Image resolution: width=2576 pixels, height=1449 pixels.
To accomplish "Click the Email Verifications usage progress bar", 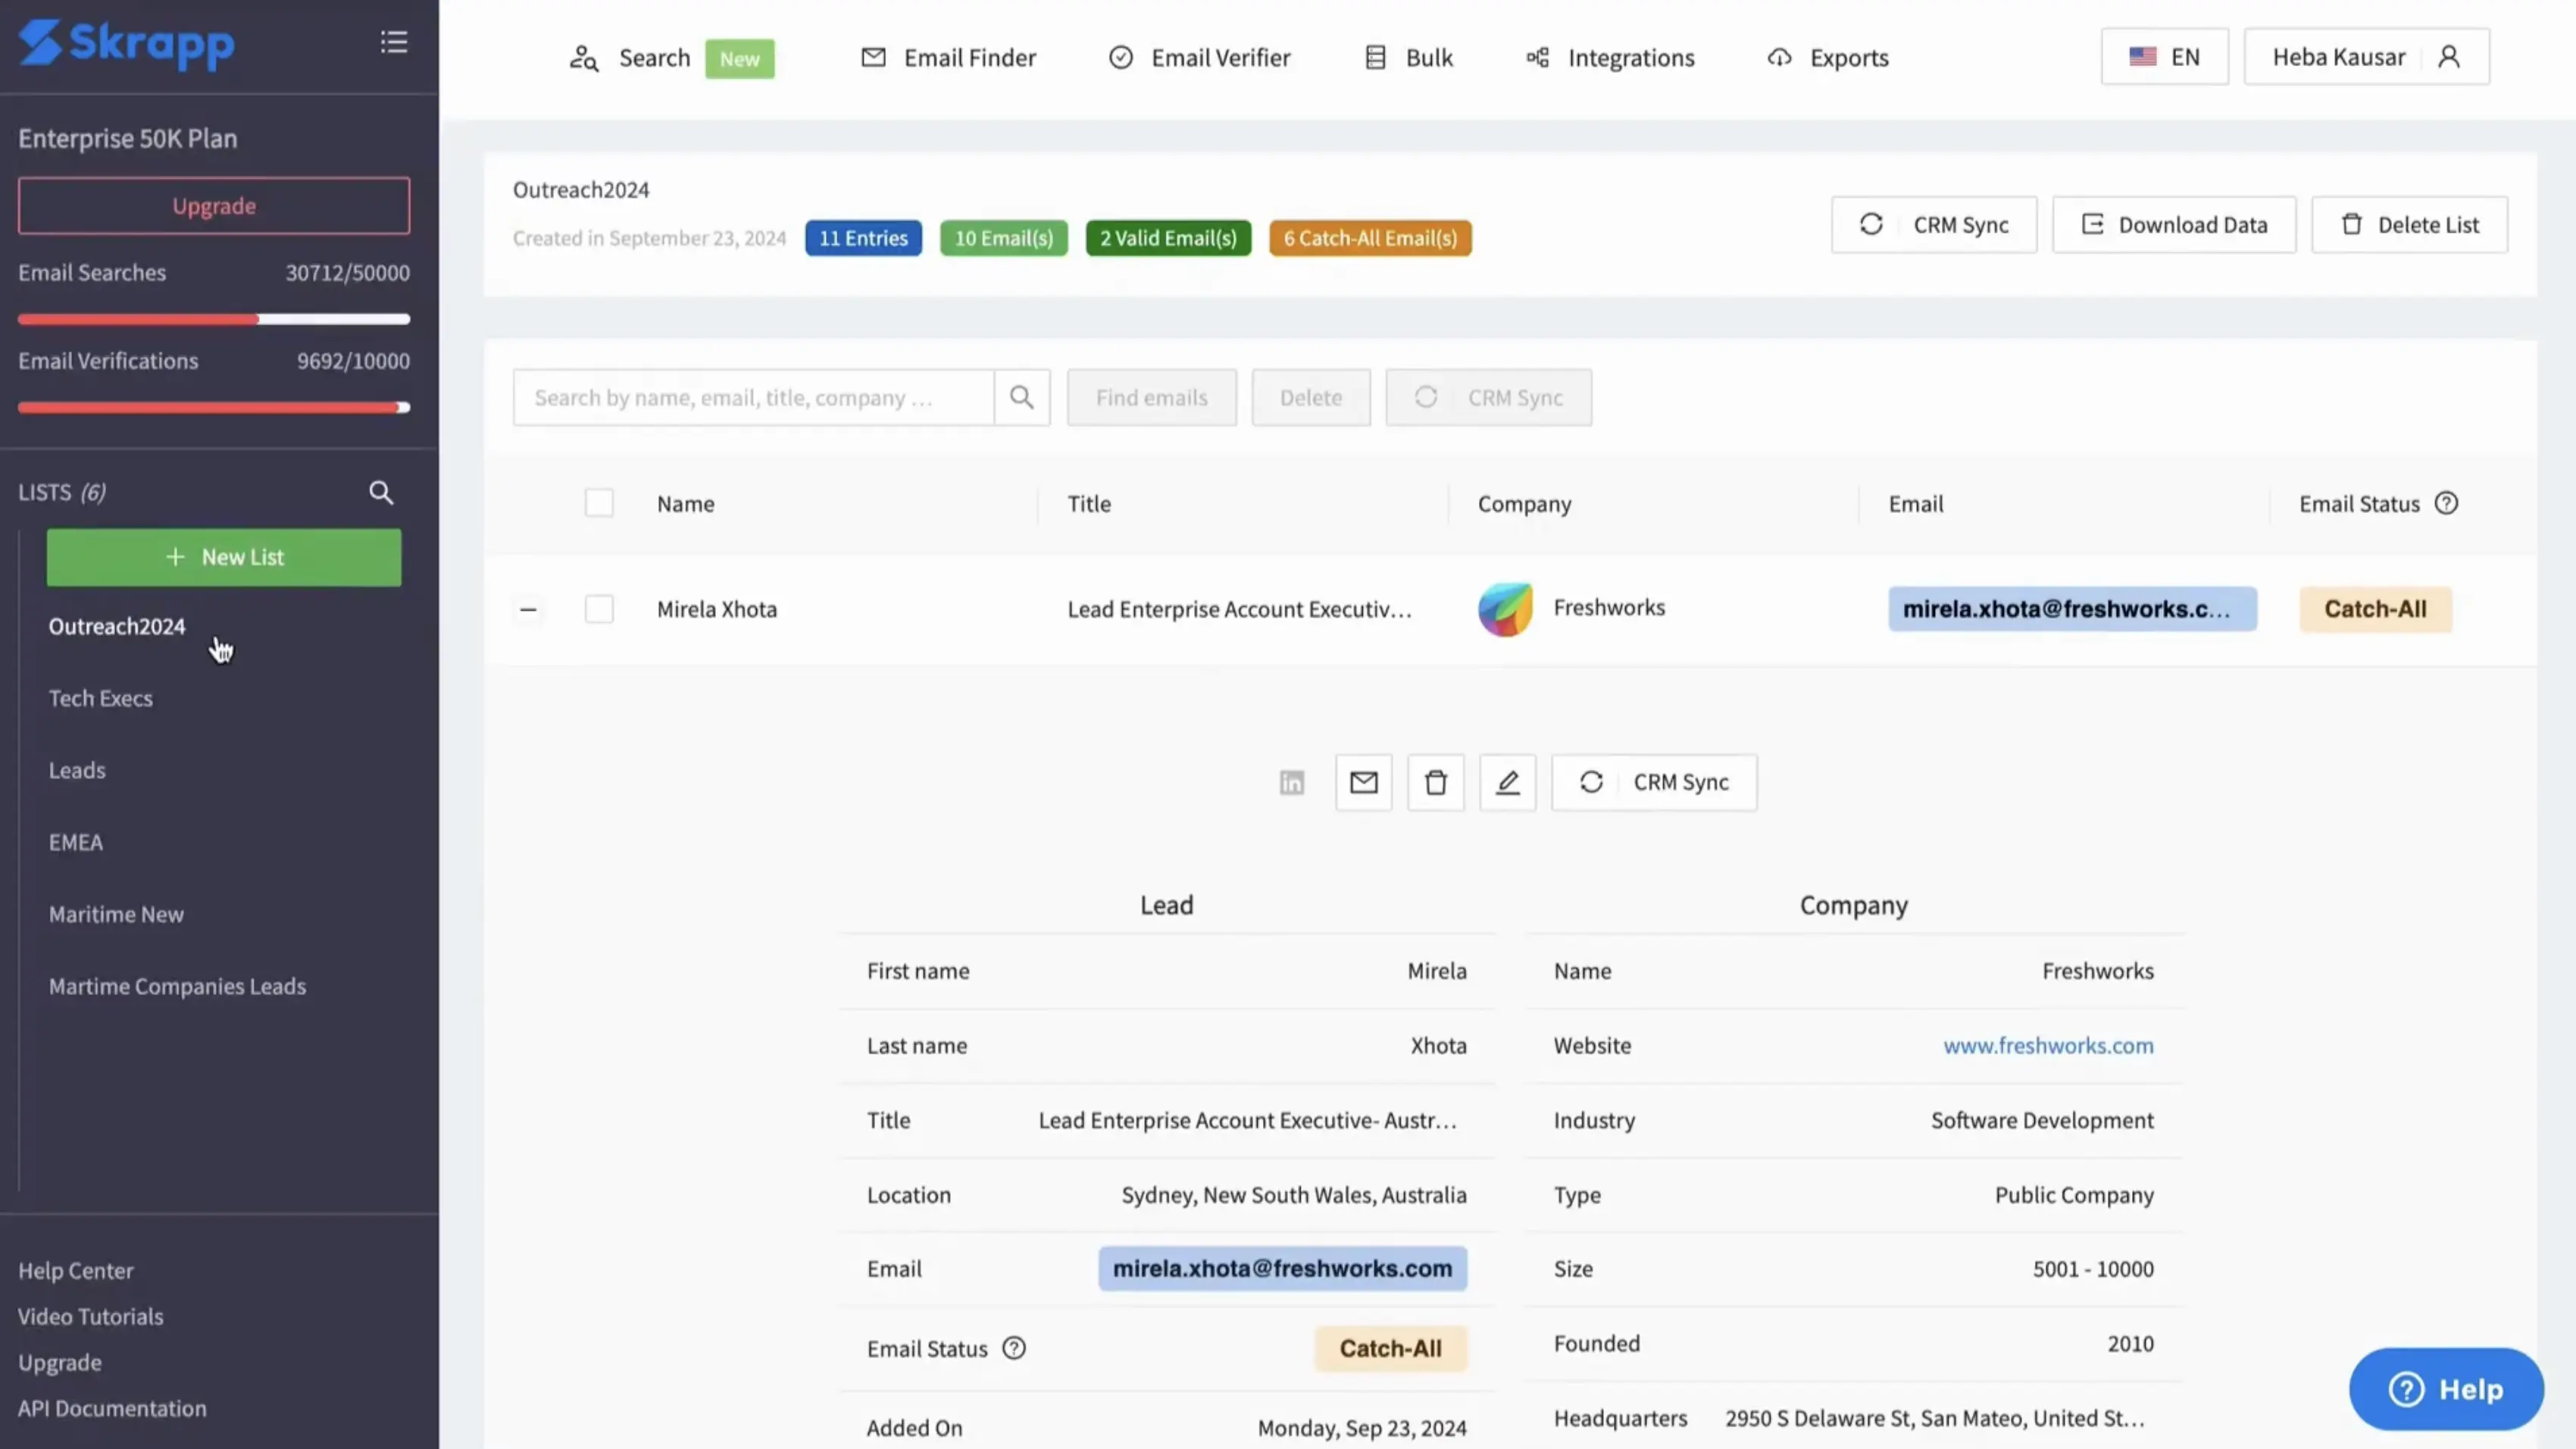I will pos(214,407).
